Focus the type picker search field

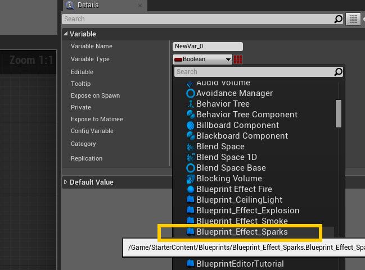pos(258,72)
